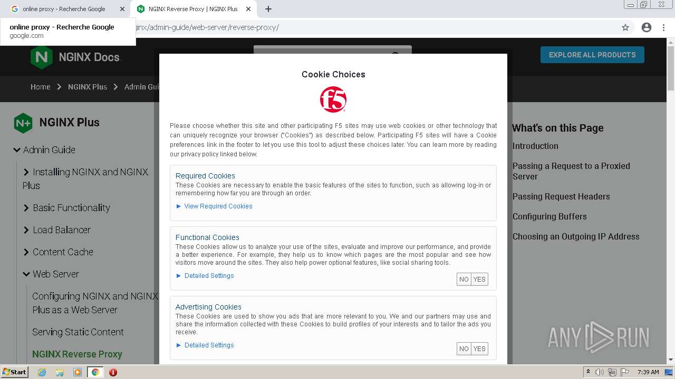Click the Chrome icon in the taskbar
Screen dimensions: 675x379
click(95, 372)
